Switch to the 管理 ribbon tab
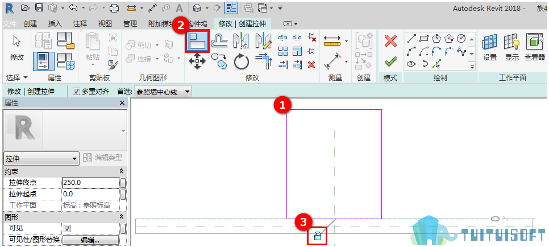 click(x=130, y=24)
